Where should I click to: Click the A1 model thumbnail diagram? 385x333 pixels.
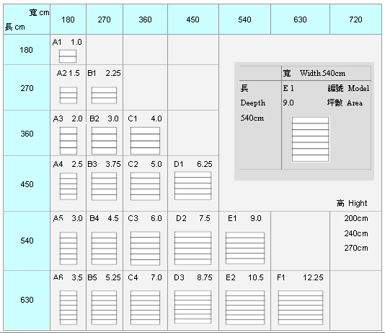68,56
